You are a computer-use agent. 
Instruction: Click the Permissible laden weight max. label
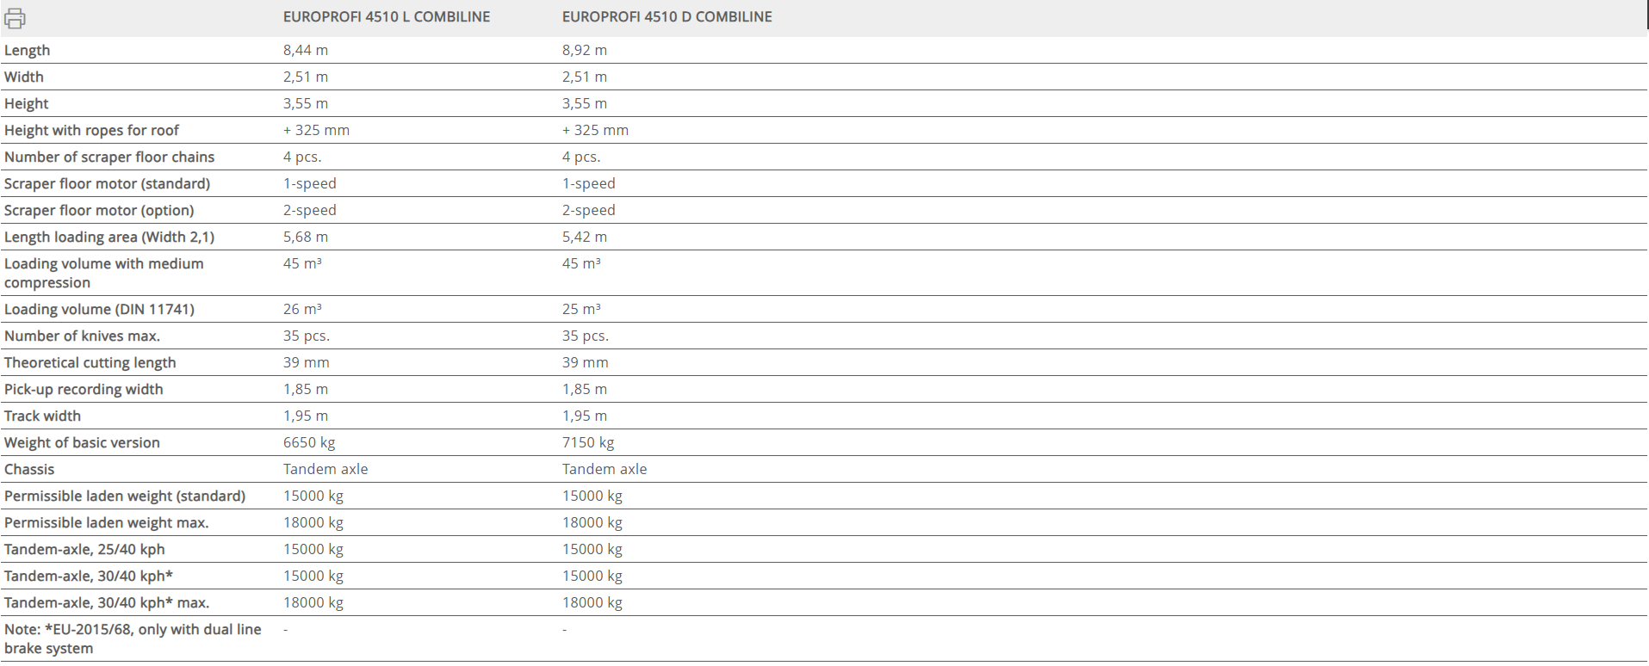106,523
